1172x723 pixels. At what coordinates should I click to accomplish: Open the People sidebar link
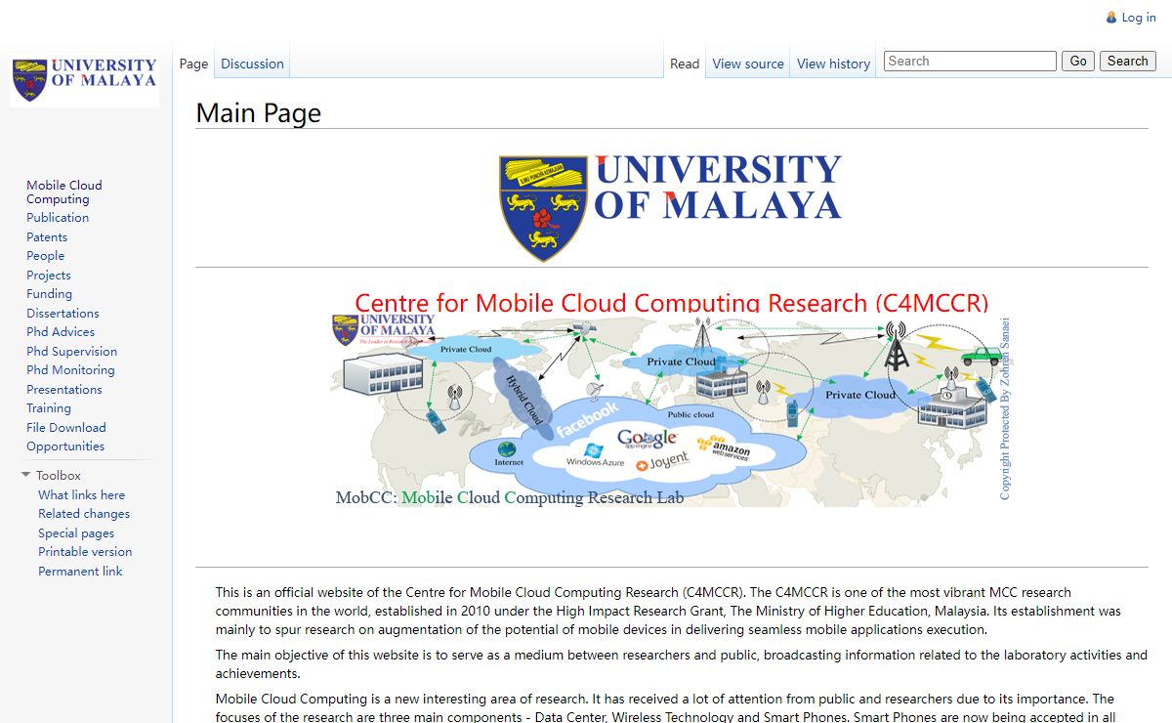[45, 256]
